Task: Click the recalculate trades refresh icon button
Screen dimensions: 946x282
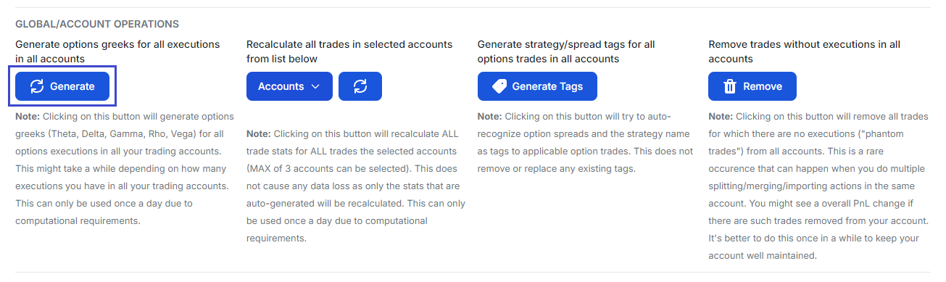Action: 360,86
